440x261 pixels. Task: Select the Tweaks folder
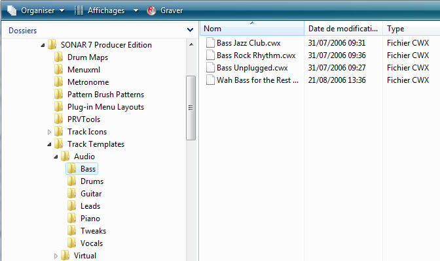[93, 231]
